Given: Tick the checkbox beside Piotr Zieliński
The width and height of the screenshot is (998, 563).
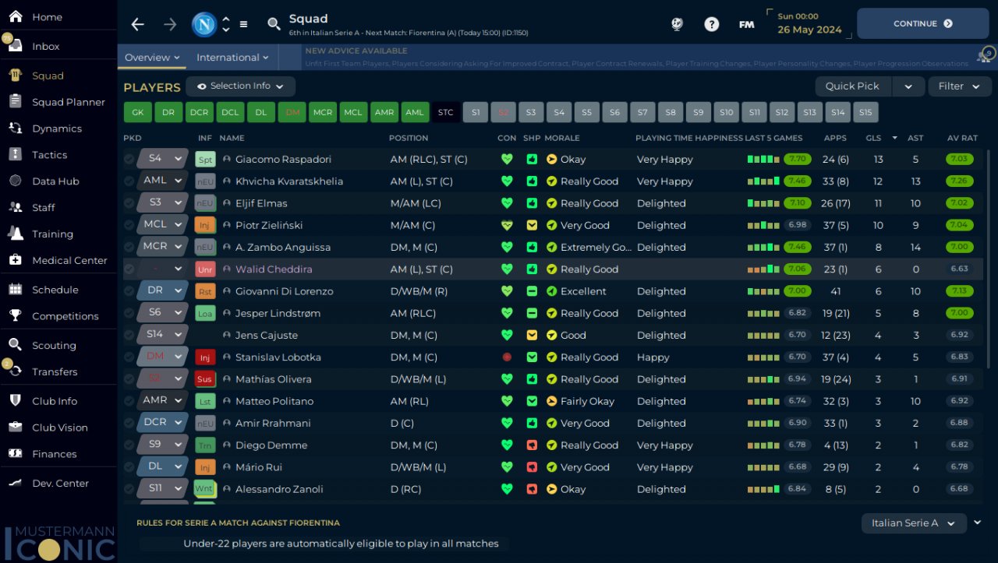Looking at the screenshot, I should click(129, 225).
